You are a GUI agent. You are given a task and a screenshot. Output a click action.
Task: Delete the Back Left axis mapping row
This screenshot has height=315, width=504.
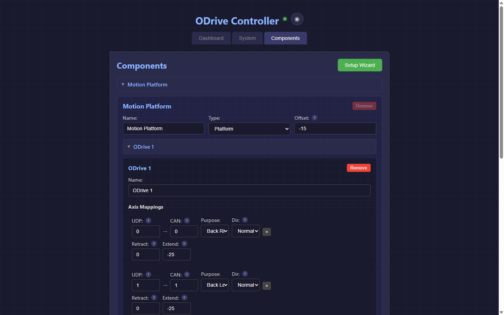(267, 286)
